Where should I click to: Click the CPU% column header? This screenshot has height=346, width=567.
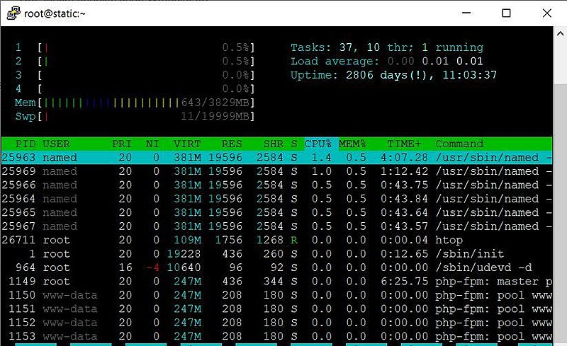coord(320,144)
